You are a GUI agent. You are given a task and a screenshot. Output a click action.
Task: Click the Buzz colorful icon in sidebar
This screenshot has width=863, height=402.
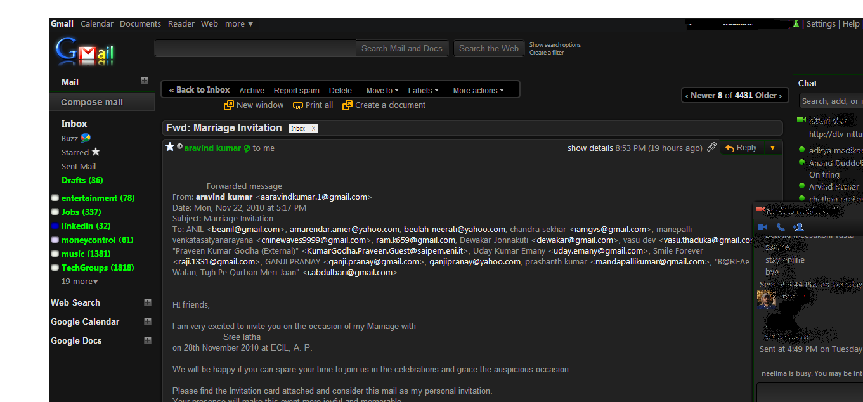[x=86, y=138]
